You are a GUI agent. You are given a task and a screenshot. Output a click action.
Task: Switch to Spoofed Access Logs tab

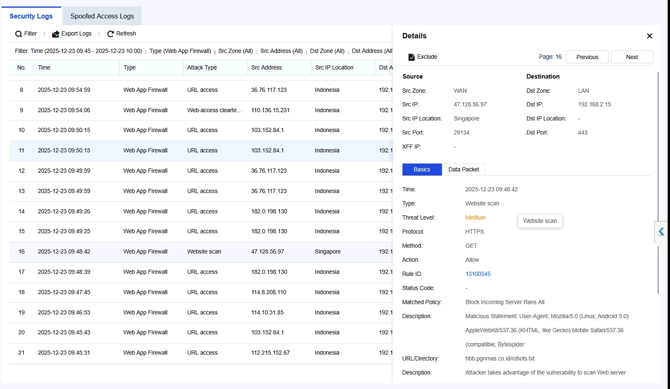[x=102, y=16]
